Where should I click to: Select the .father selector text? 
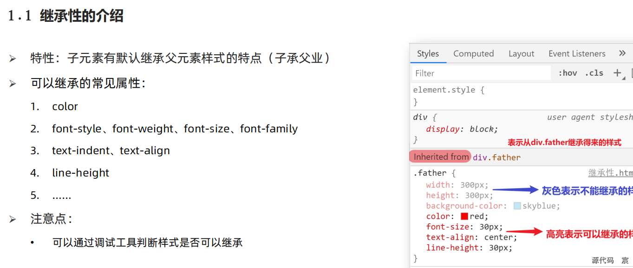(x=430, y=173)
